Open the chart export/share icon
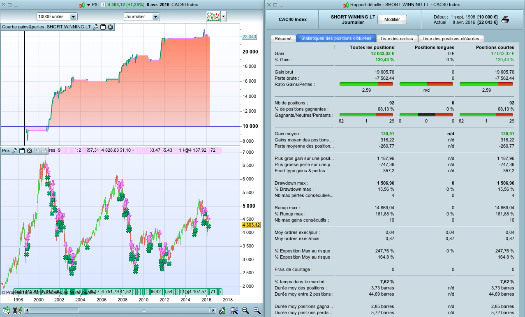 click(x=6, y=310)
